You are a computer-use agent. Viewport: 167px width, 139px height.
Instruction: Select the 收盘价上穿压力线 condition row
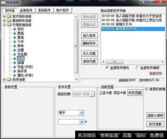coord(133,20)
